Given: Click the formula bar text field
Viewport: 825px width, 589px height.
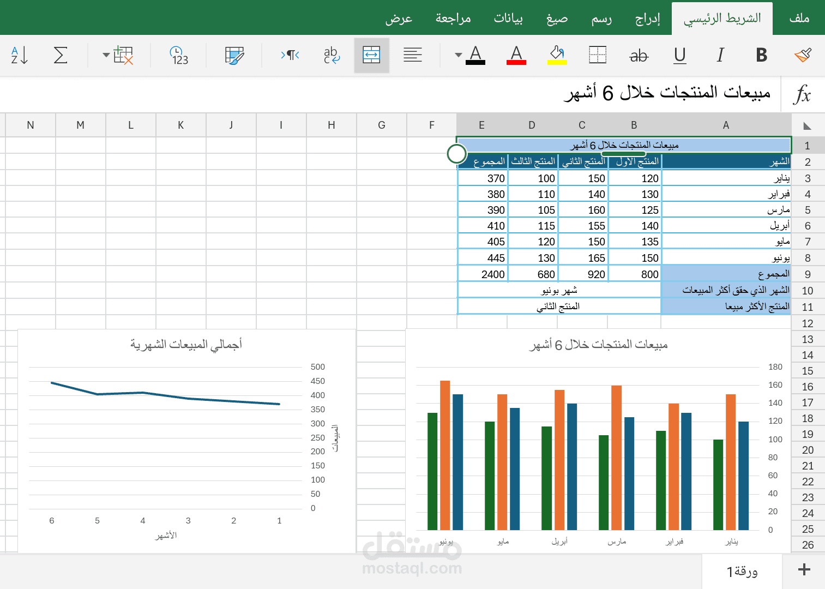Looking at the screenshot, I should coord(390,94).
